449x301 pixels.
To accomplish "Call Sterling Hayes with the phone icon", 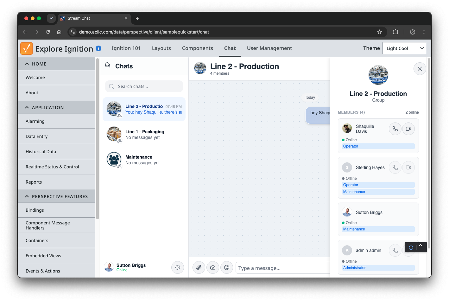I will pyautogui.click(x=395, y=167).
